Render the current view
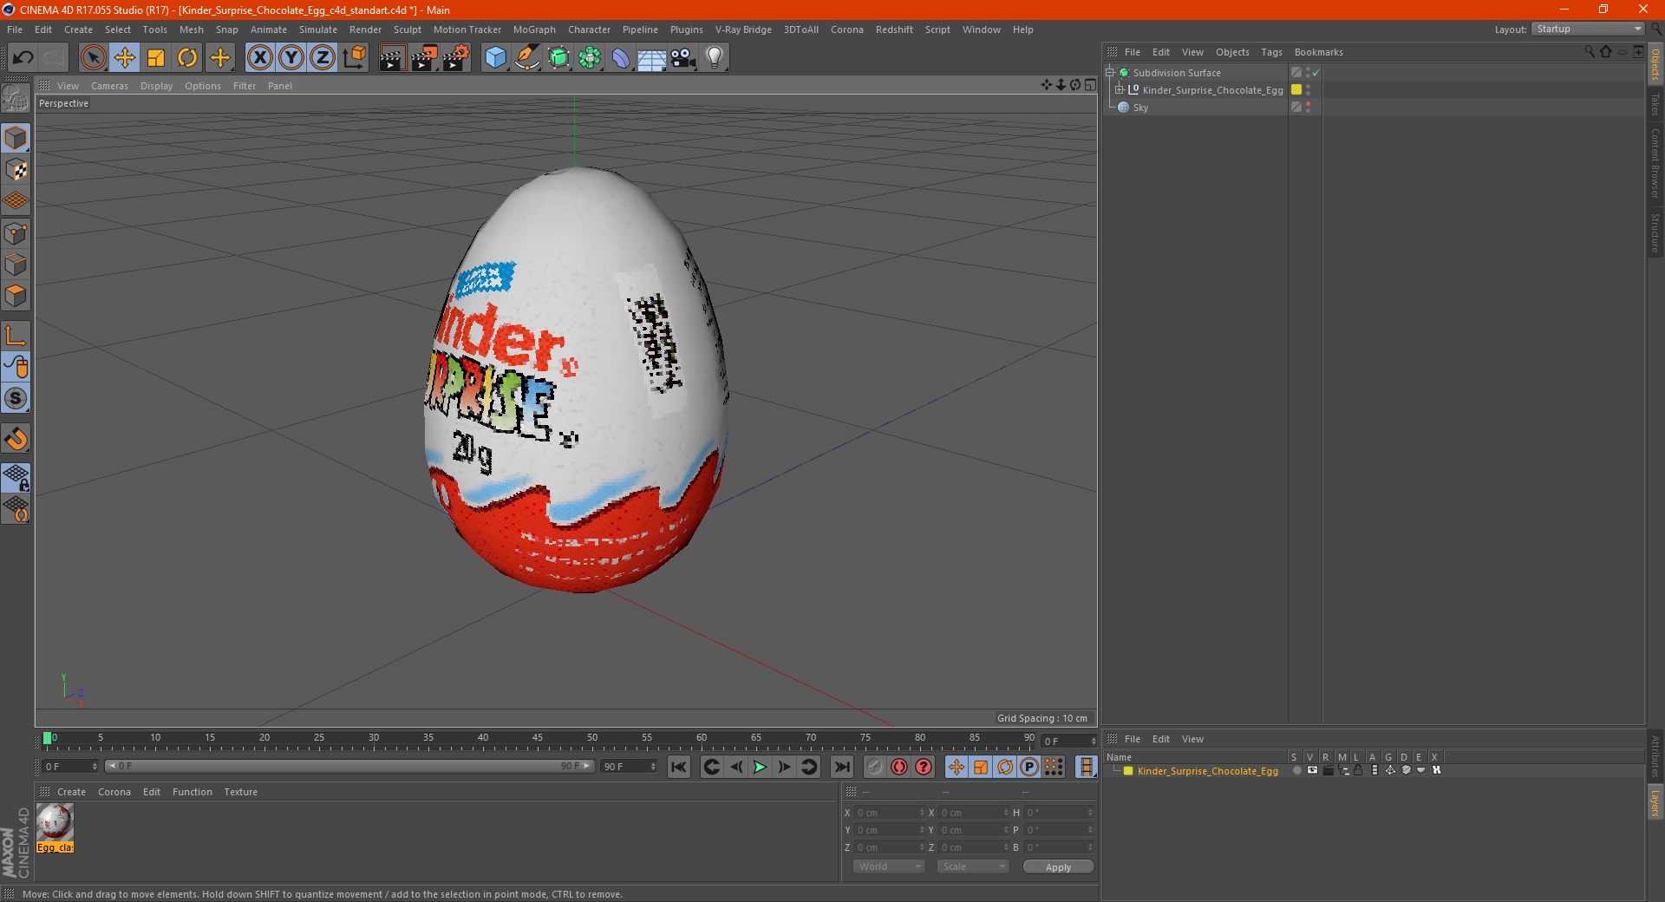This screenshot has width=1665, height=902. 392,58
